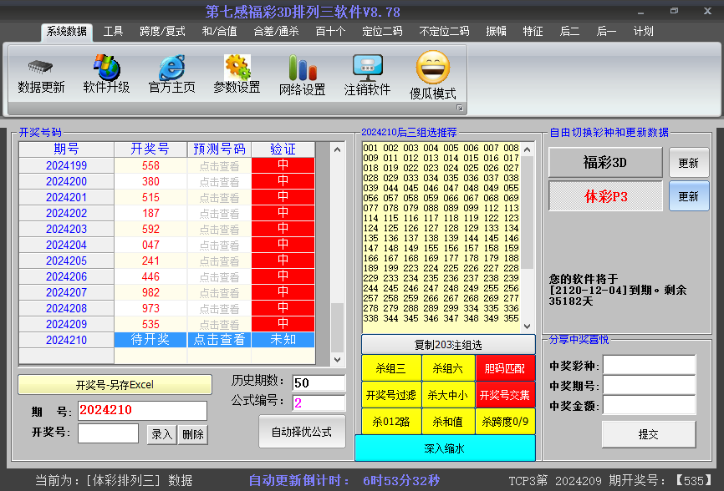Switch to 系统数据 tab
The height and width of the screenshot is (491, 724).
(x=67, y=32)
